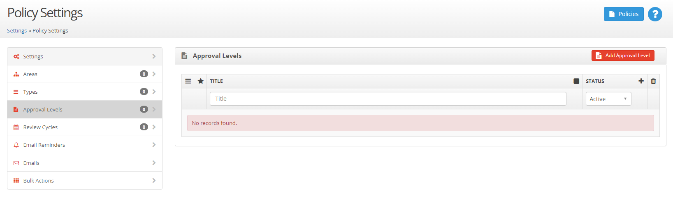673x199 pixels.
Task: Open Bulk Actions sidebar item
Action: pyautogui.click(x=85, y=180)
